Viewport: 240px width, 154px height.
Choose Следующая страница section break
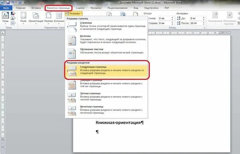106,71
